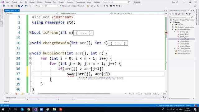Screen dimensions: 199x112
Task: Click the red errors indicator below the editor
Action: pyautogui.click(x=17, y=94)
